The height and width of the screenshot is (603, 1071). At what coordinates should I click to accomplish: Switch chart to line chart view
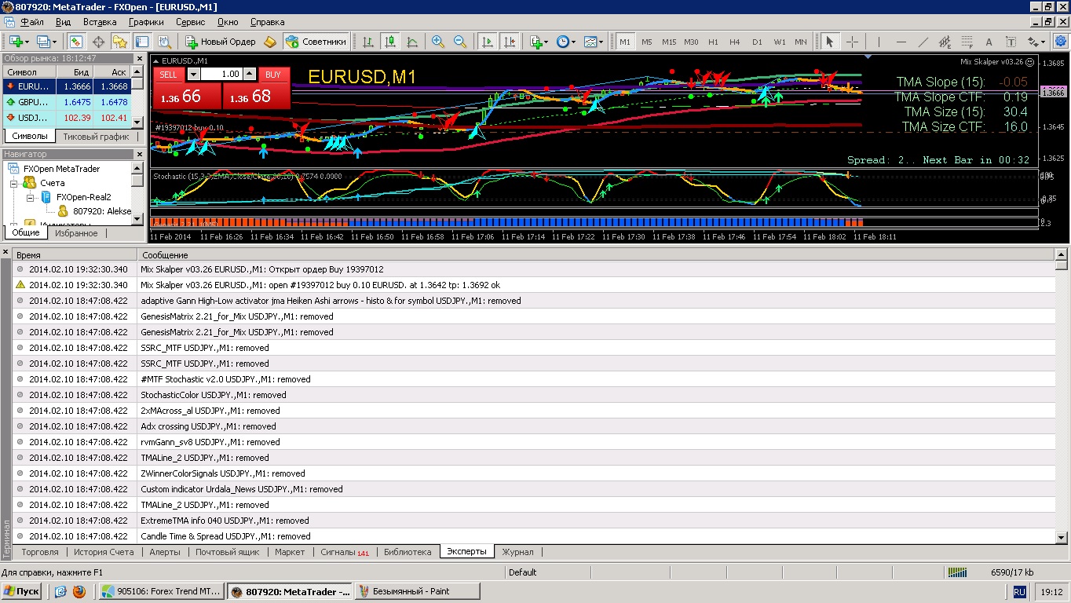[x=411, y=42]
